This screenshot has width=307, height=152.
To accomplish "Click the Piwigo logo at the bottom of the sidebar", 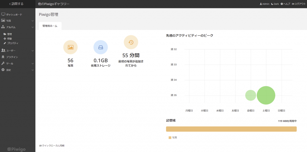I will [16, 149].
